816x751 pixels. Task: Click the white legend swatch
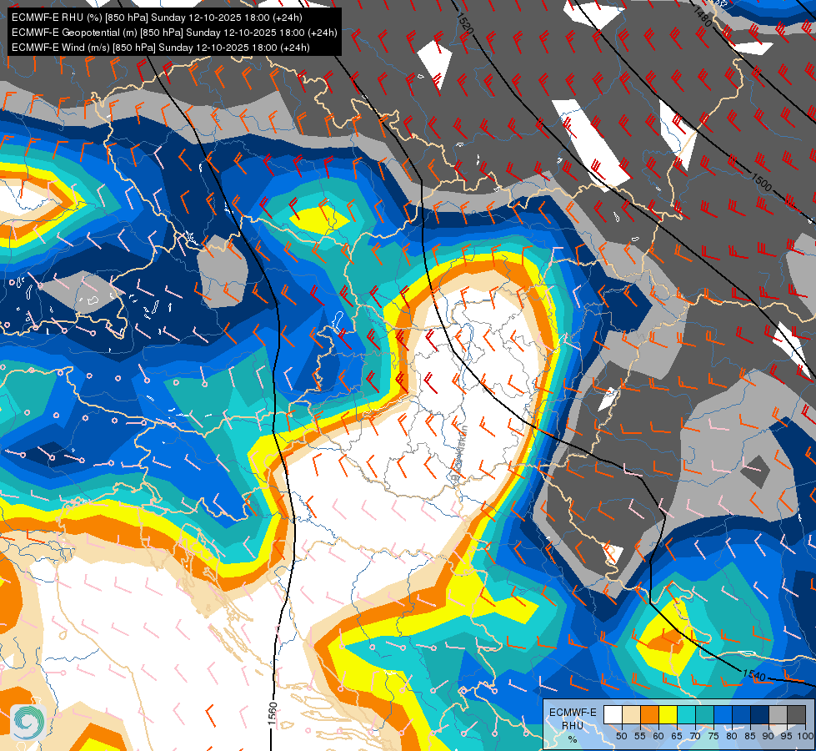pos(613,714)
